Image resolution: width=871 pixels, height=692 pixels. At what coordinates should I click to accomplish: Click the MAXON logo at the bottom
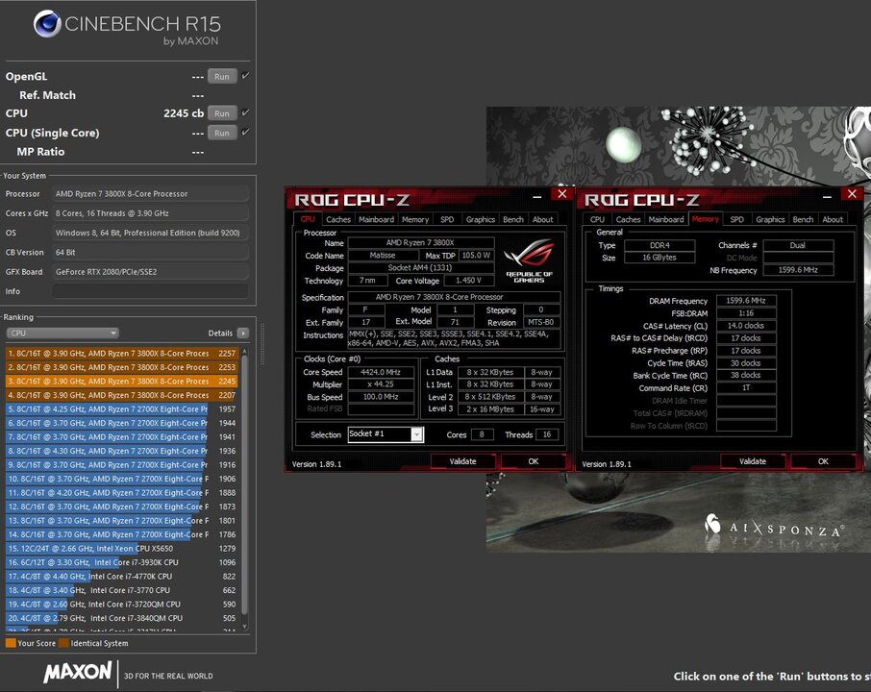[x=78, y=672]
